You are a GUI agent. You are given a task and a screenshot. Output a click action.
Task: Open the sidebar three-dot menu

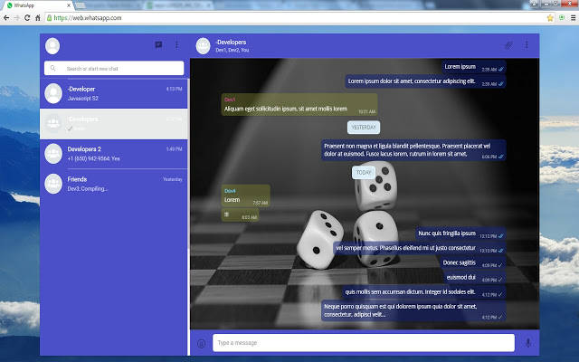[176, 44]
